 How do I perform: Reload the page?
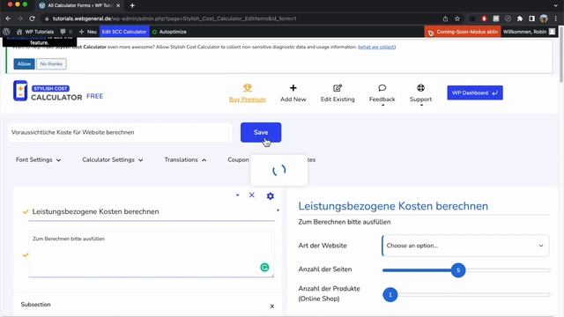point(32,18)
